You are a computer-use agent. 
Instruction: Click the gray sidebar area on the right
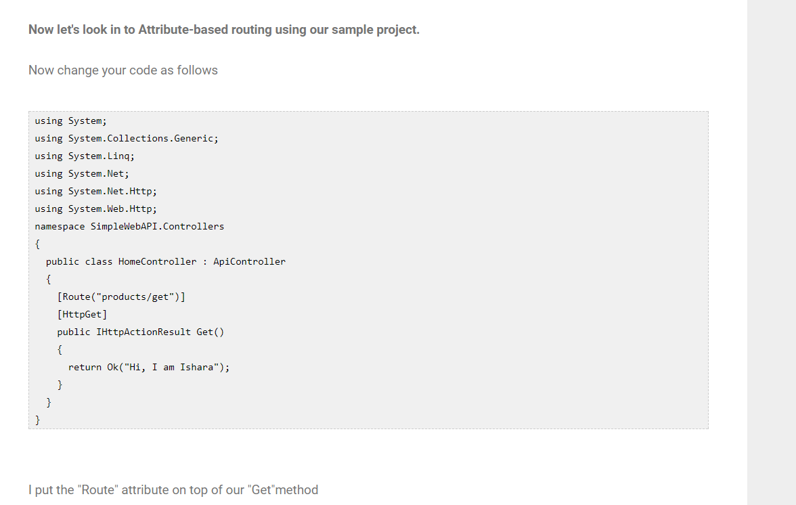pyautogui.click(x=772, y=252)
